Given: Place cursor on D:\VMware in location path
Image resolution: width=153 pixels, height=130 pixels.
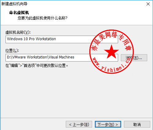Looking at the screenshot, I should tap(16, 57).
